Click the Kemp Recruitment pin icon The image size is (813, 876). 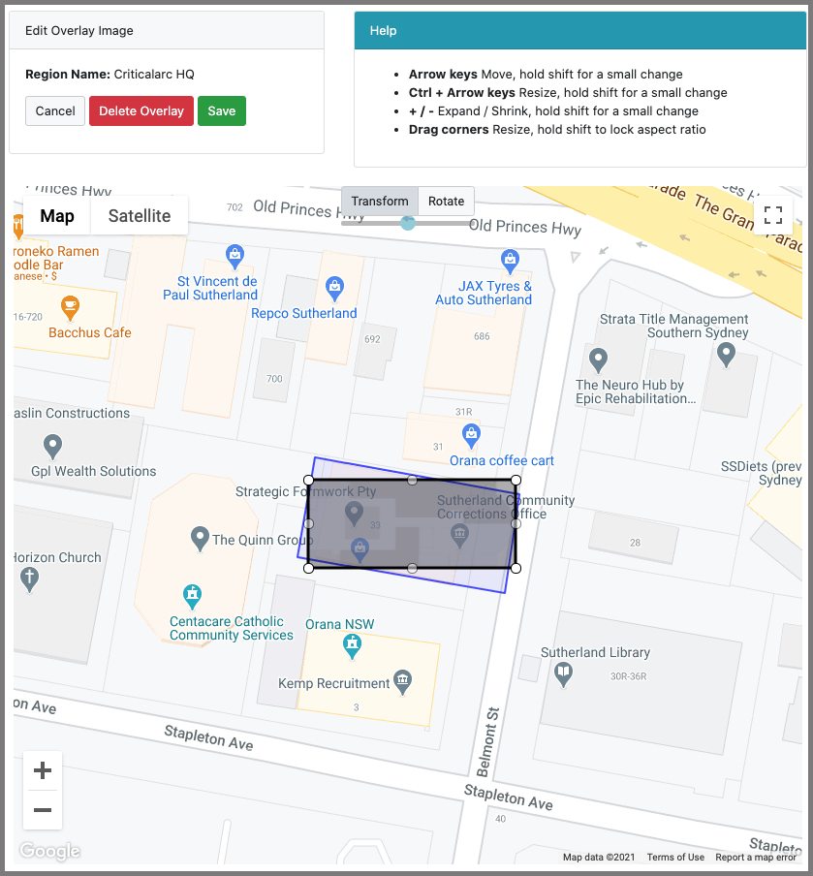(x=402, y=682)
